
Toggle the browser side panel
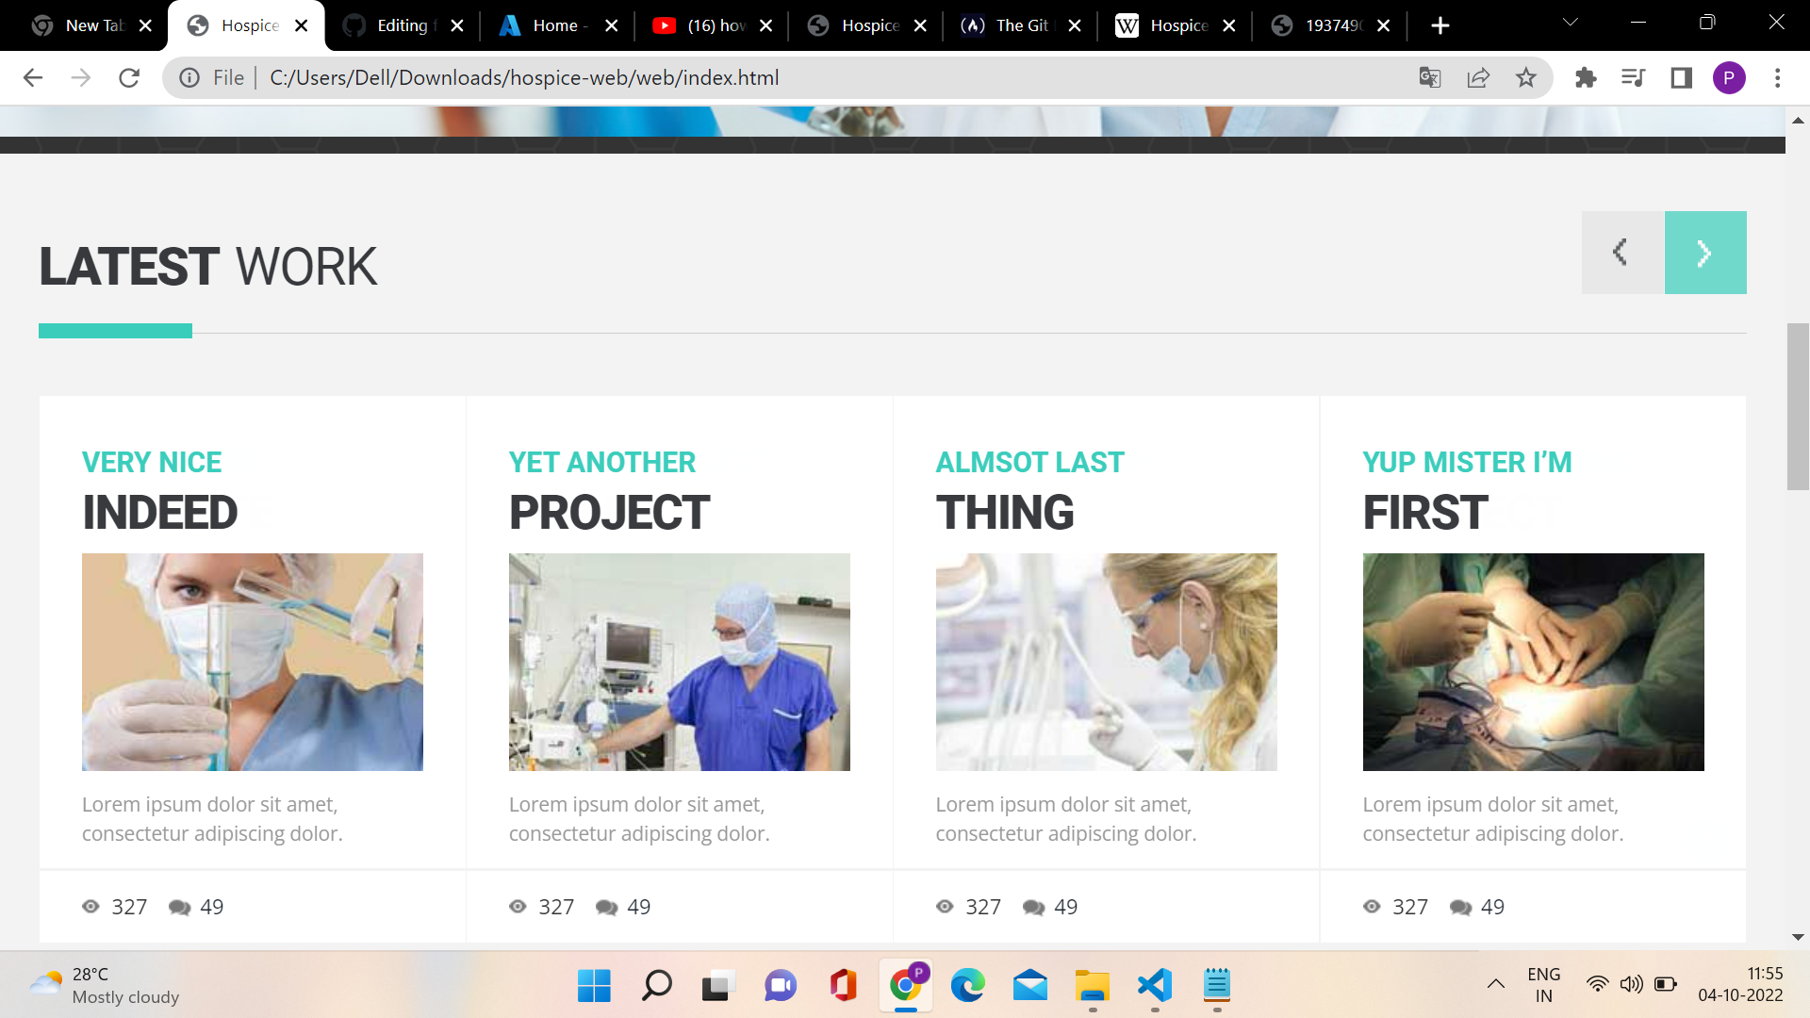pos(1682,78)
